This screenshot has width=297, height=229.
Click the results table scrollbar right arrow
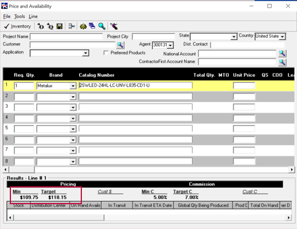coord(288,217)
